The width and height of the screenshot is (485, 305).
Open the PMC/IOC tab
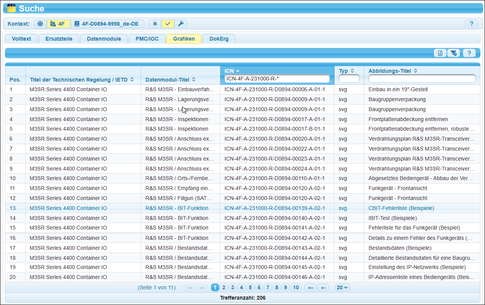tap(147, 39)
